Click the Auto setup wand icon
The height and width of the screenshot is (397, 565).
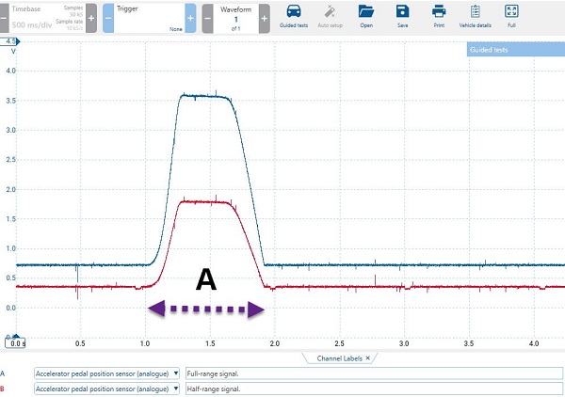click(330, 12)
